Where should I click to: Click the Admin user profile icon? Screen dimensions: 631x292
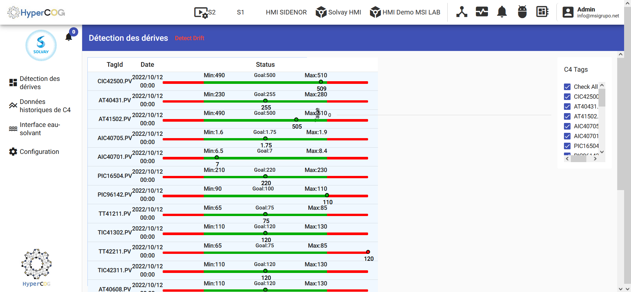(x=568, y=12)
